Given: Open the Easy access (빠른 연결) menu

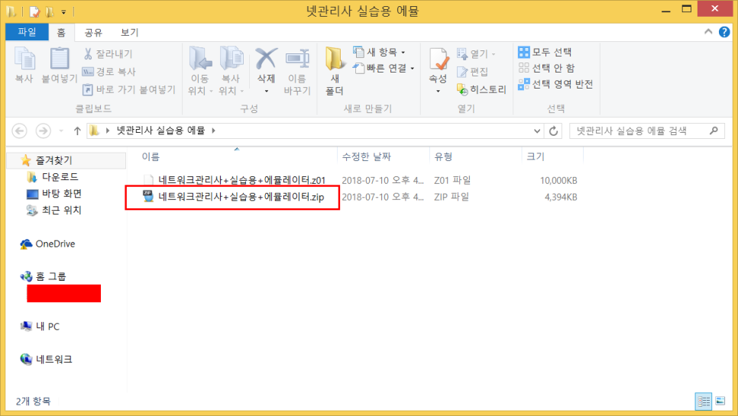Looking at the screenshot, I should [384, 68].
